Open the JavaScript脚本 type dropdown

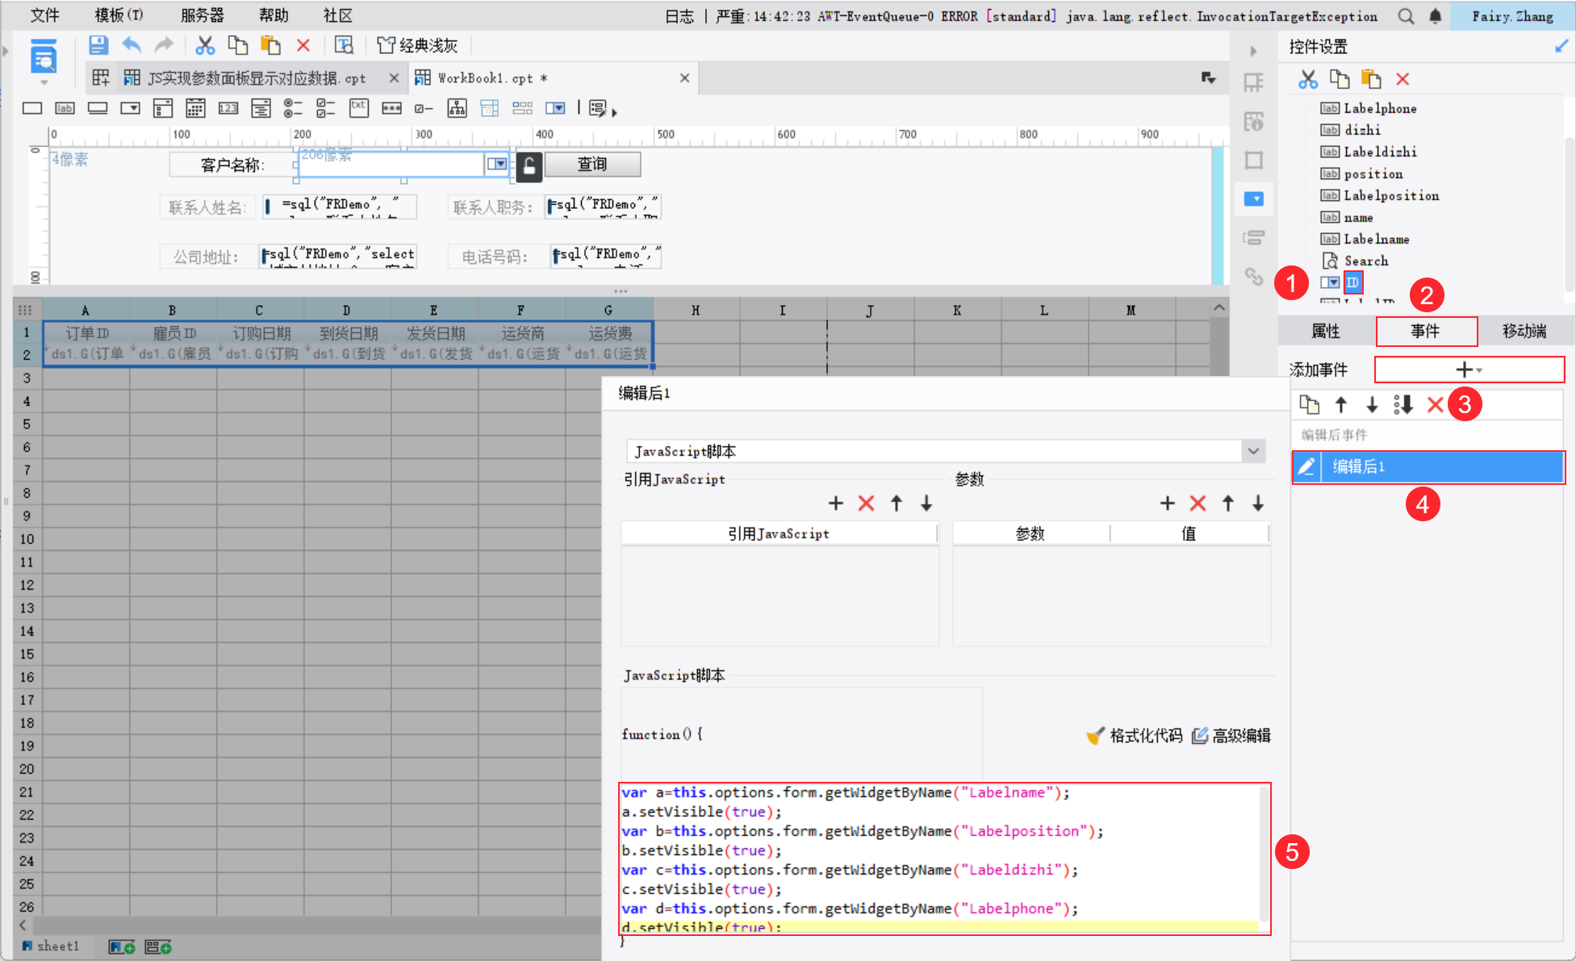click(x=1253, y=451)
